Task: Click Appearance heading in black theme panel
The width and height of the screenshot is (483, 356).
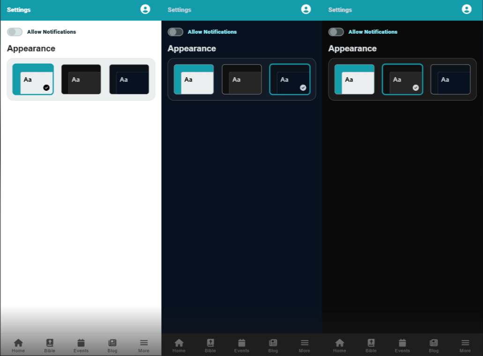Action: pos(352,49)
